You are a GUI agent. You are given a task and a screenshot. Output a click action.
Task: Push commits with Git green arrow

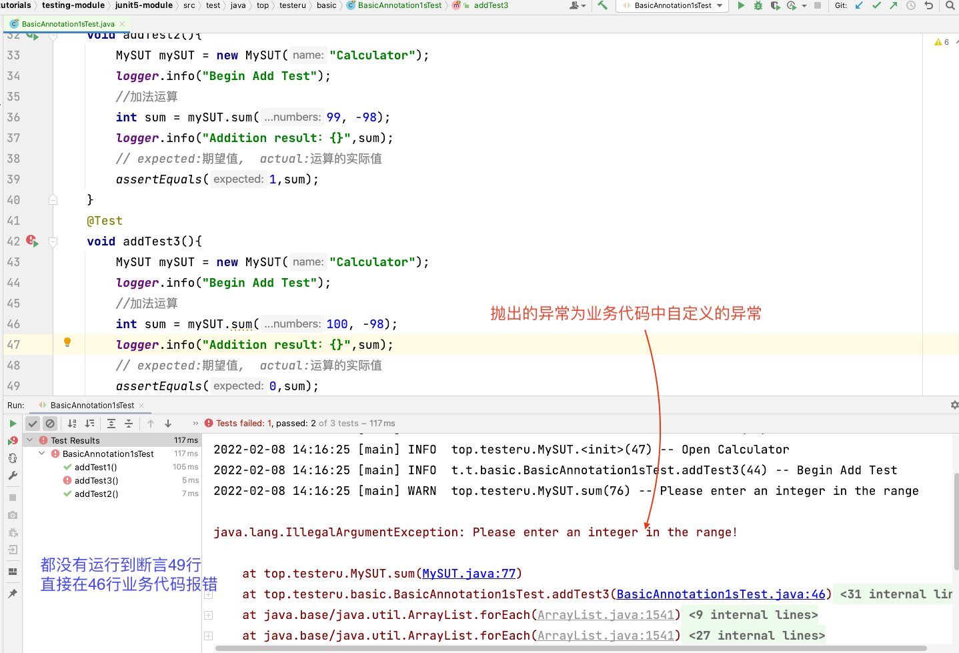(894, 5)
